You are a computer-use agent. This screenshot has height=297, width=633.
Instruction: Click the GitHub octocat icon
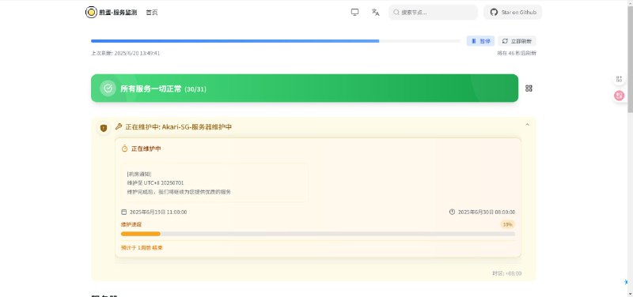(494, 12)
